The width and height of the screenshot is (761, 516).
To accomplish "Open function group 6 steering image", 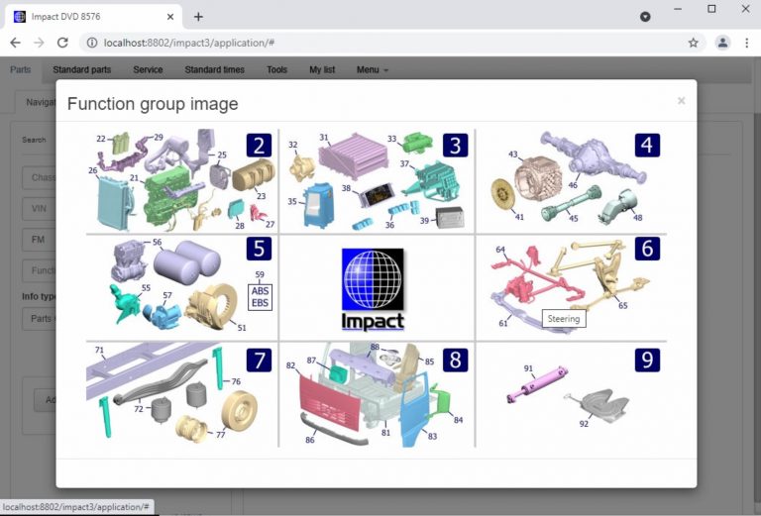I will [x=572, y=286].
